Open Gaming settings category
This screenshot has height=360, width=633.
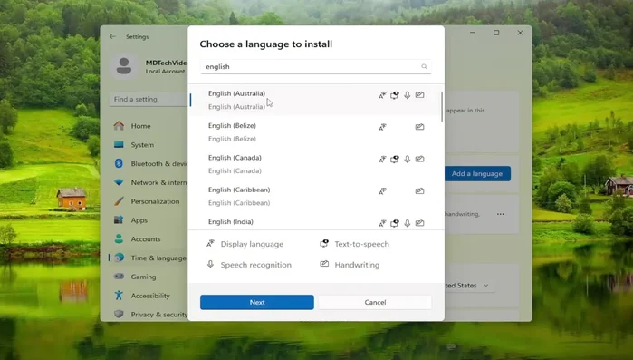click(143, 277)
